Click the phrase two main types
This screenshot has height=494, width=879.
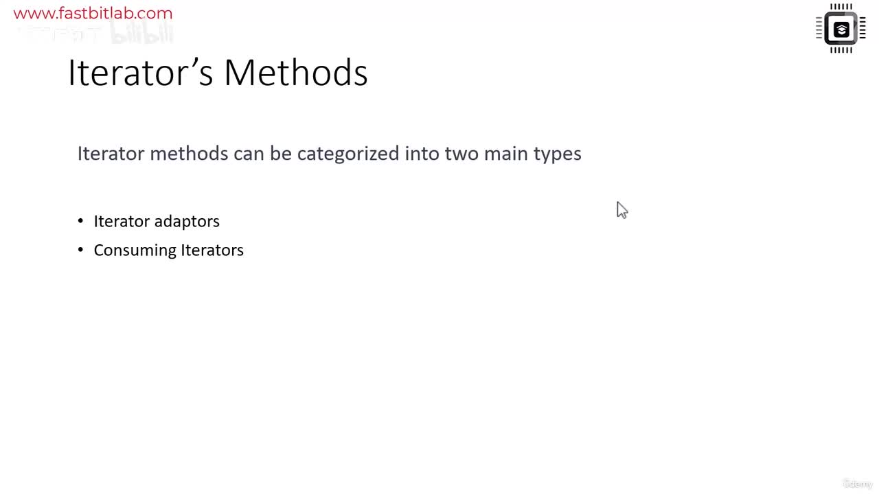[513, 153]
